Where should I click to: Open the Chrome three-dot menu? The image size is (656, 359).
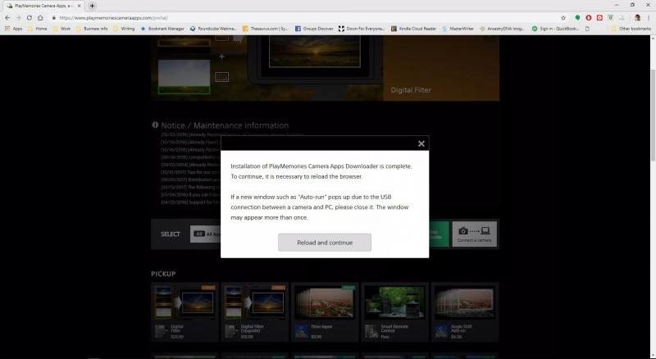coord(649,17)
